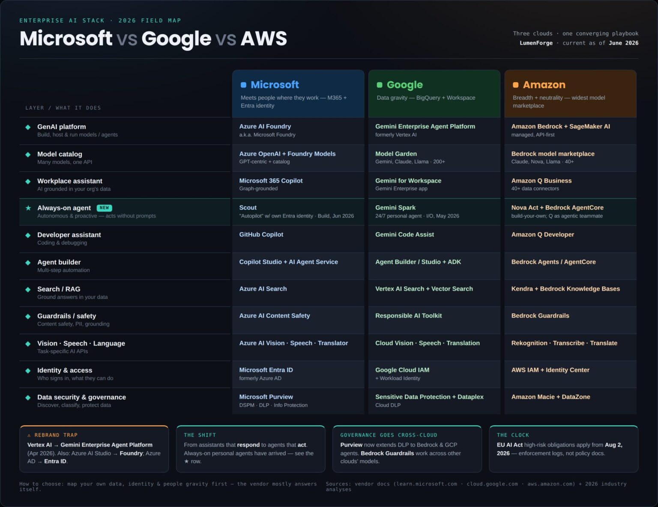Select the Azure AI Foundry cell
Image resolution: width=658 pixels, height=507 pixels.
point(298,131)
